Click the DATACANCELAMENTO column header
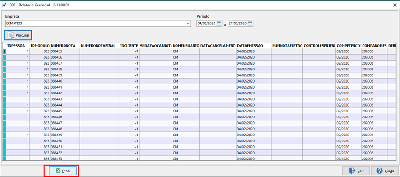 [x=218, y=46]
